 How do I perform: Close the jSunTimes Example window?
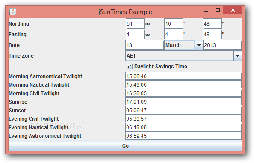click(233, 10)
